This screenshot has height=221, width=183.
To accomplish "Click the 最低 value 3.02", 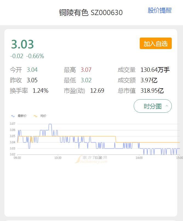I will 86,80.
